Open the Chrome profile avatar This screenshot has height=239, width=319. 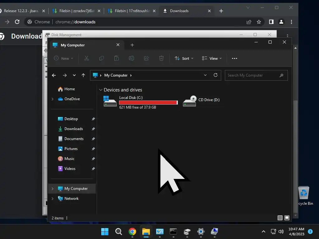(281, 22)
